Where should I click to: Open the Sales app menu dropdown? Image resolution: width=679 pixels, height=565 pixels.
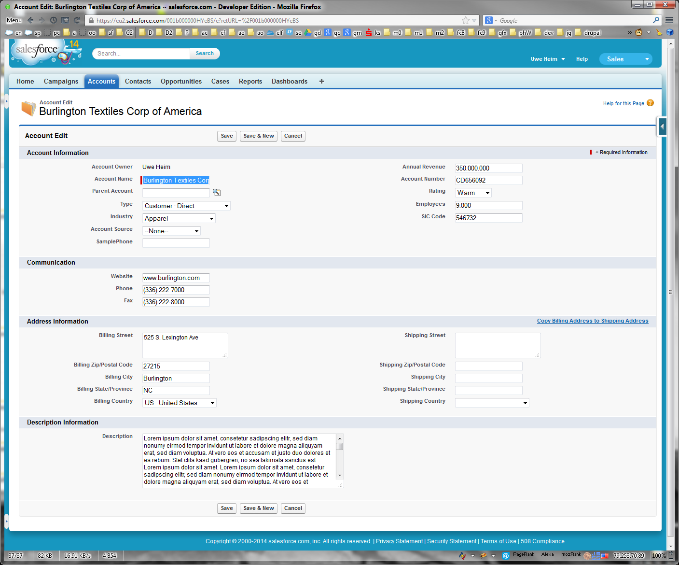pos(625,59)
